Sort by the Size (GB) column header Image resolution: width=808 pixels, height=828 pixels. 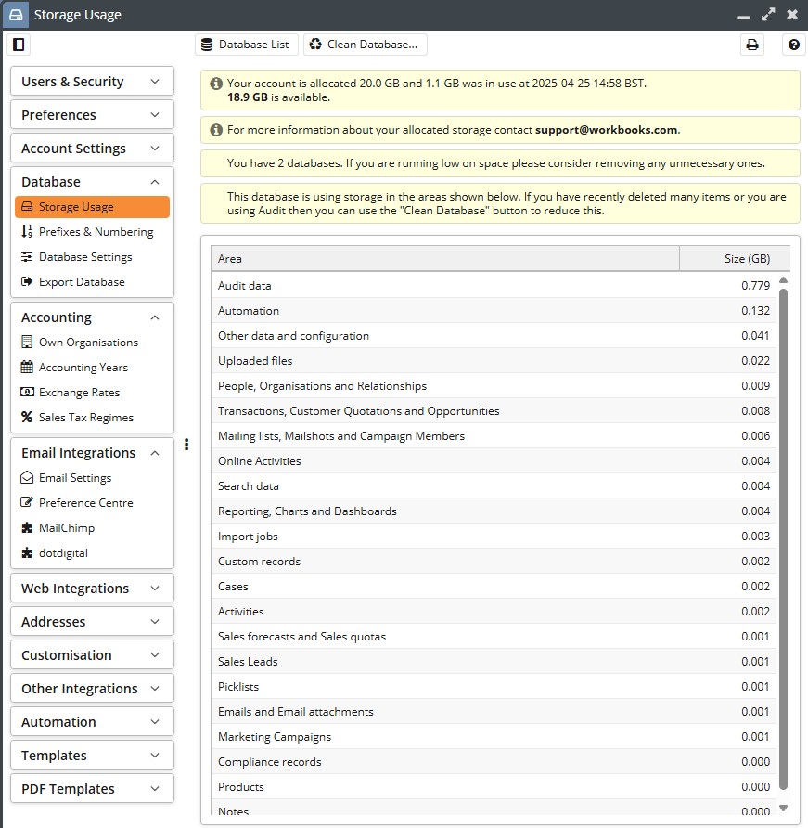(x=735, y=258)
